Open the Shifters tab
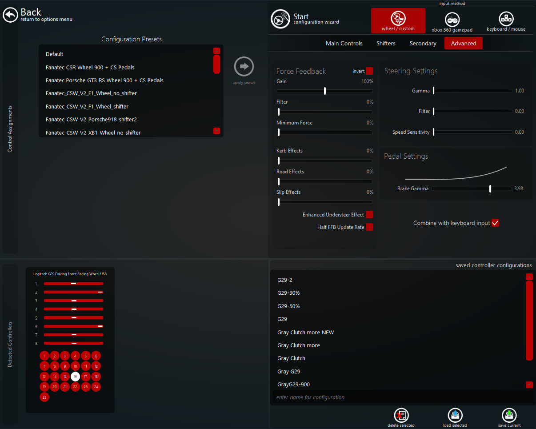Image resolution: width=536 pixels, height=429 pixels. point(386,44)
